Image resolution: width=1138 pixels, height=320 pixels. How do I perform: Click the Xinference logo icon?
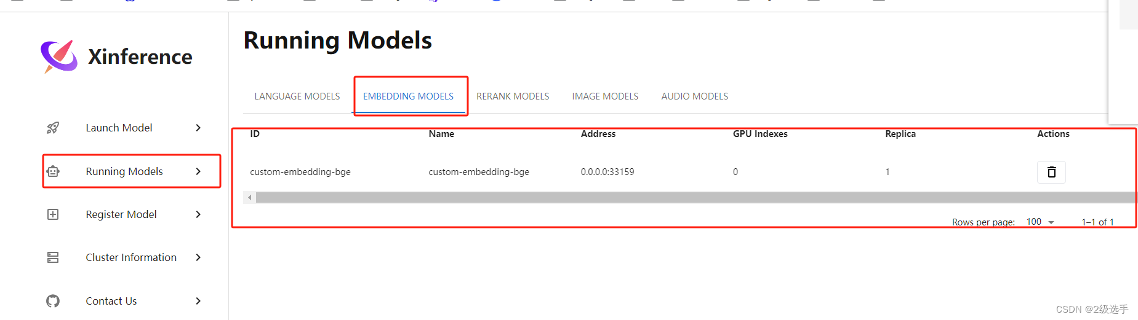tap(59, 56)
